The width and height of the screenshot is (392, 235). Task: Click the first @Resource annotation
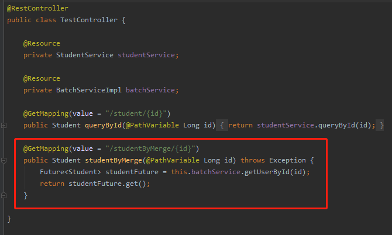(x=42, y=43)
